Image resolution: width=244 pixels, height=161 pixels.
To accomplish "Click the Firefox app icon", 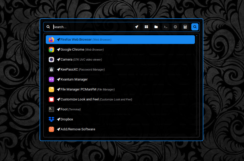I will point(51,40).
